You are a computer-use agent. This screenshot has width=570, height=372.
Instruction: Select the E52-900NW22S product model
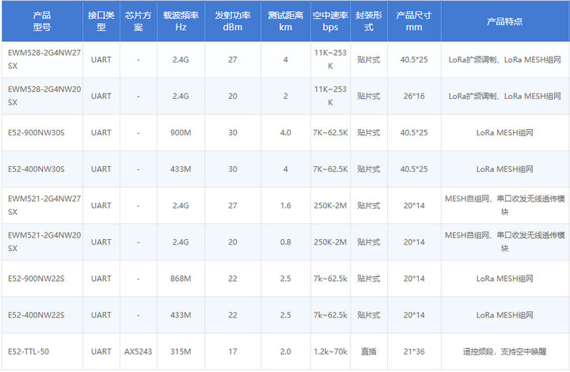[36, 279]
